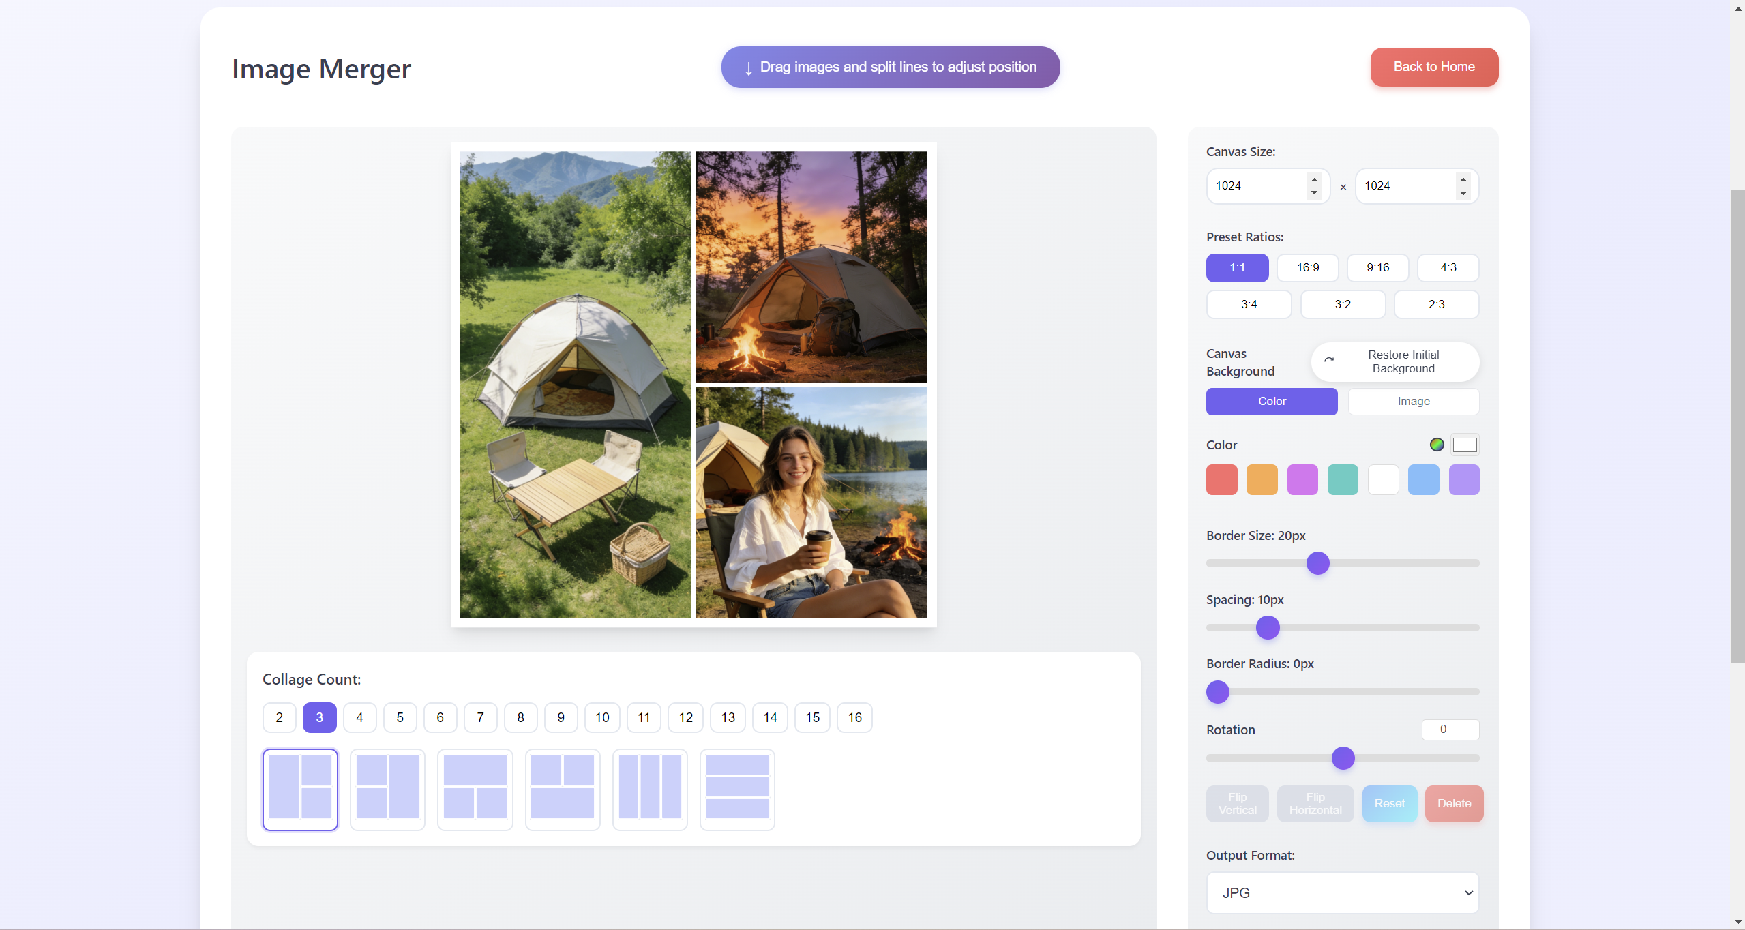This screenshot has width=1745, height=930.
Task: Choose the 2x2 grid layout template
Action: click(x=387, y=789)
